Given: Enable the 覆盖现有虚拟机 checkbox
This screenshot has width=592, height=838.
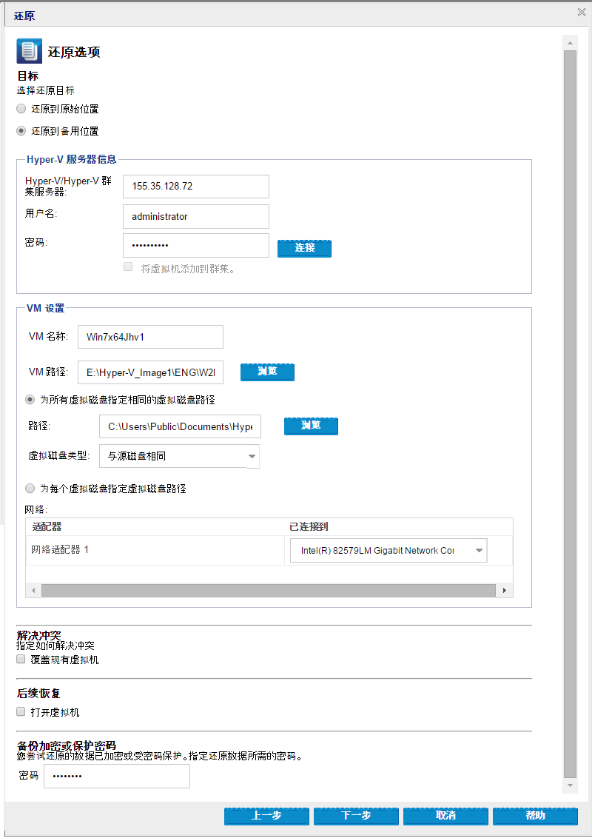Looking at the screenshot, I should tap(20, 658).
